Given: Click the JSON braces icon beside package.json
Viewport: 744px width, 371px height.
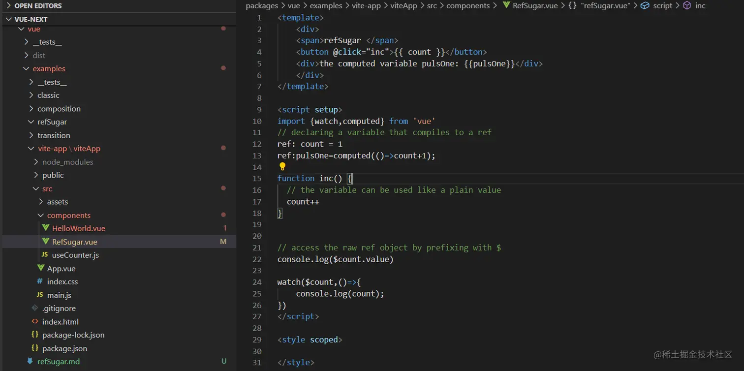Looking at the screenshot, I should coord(35,348).
